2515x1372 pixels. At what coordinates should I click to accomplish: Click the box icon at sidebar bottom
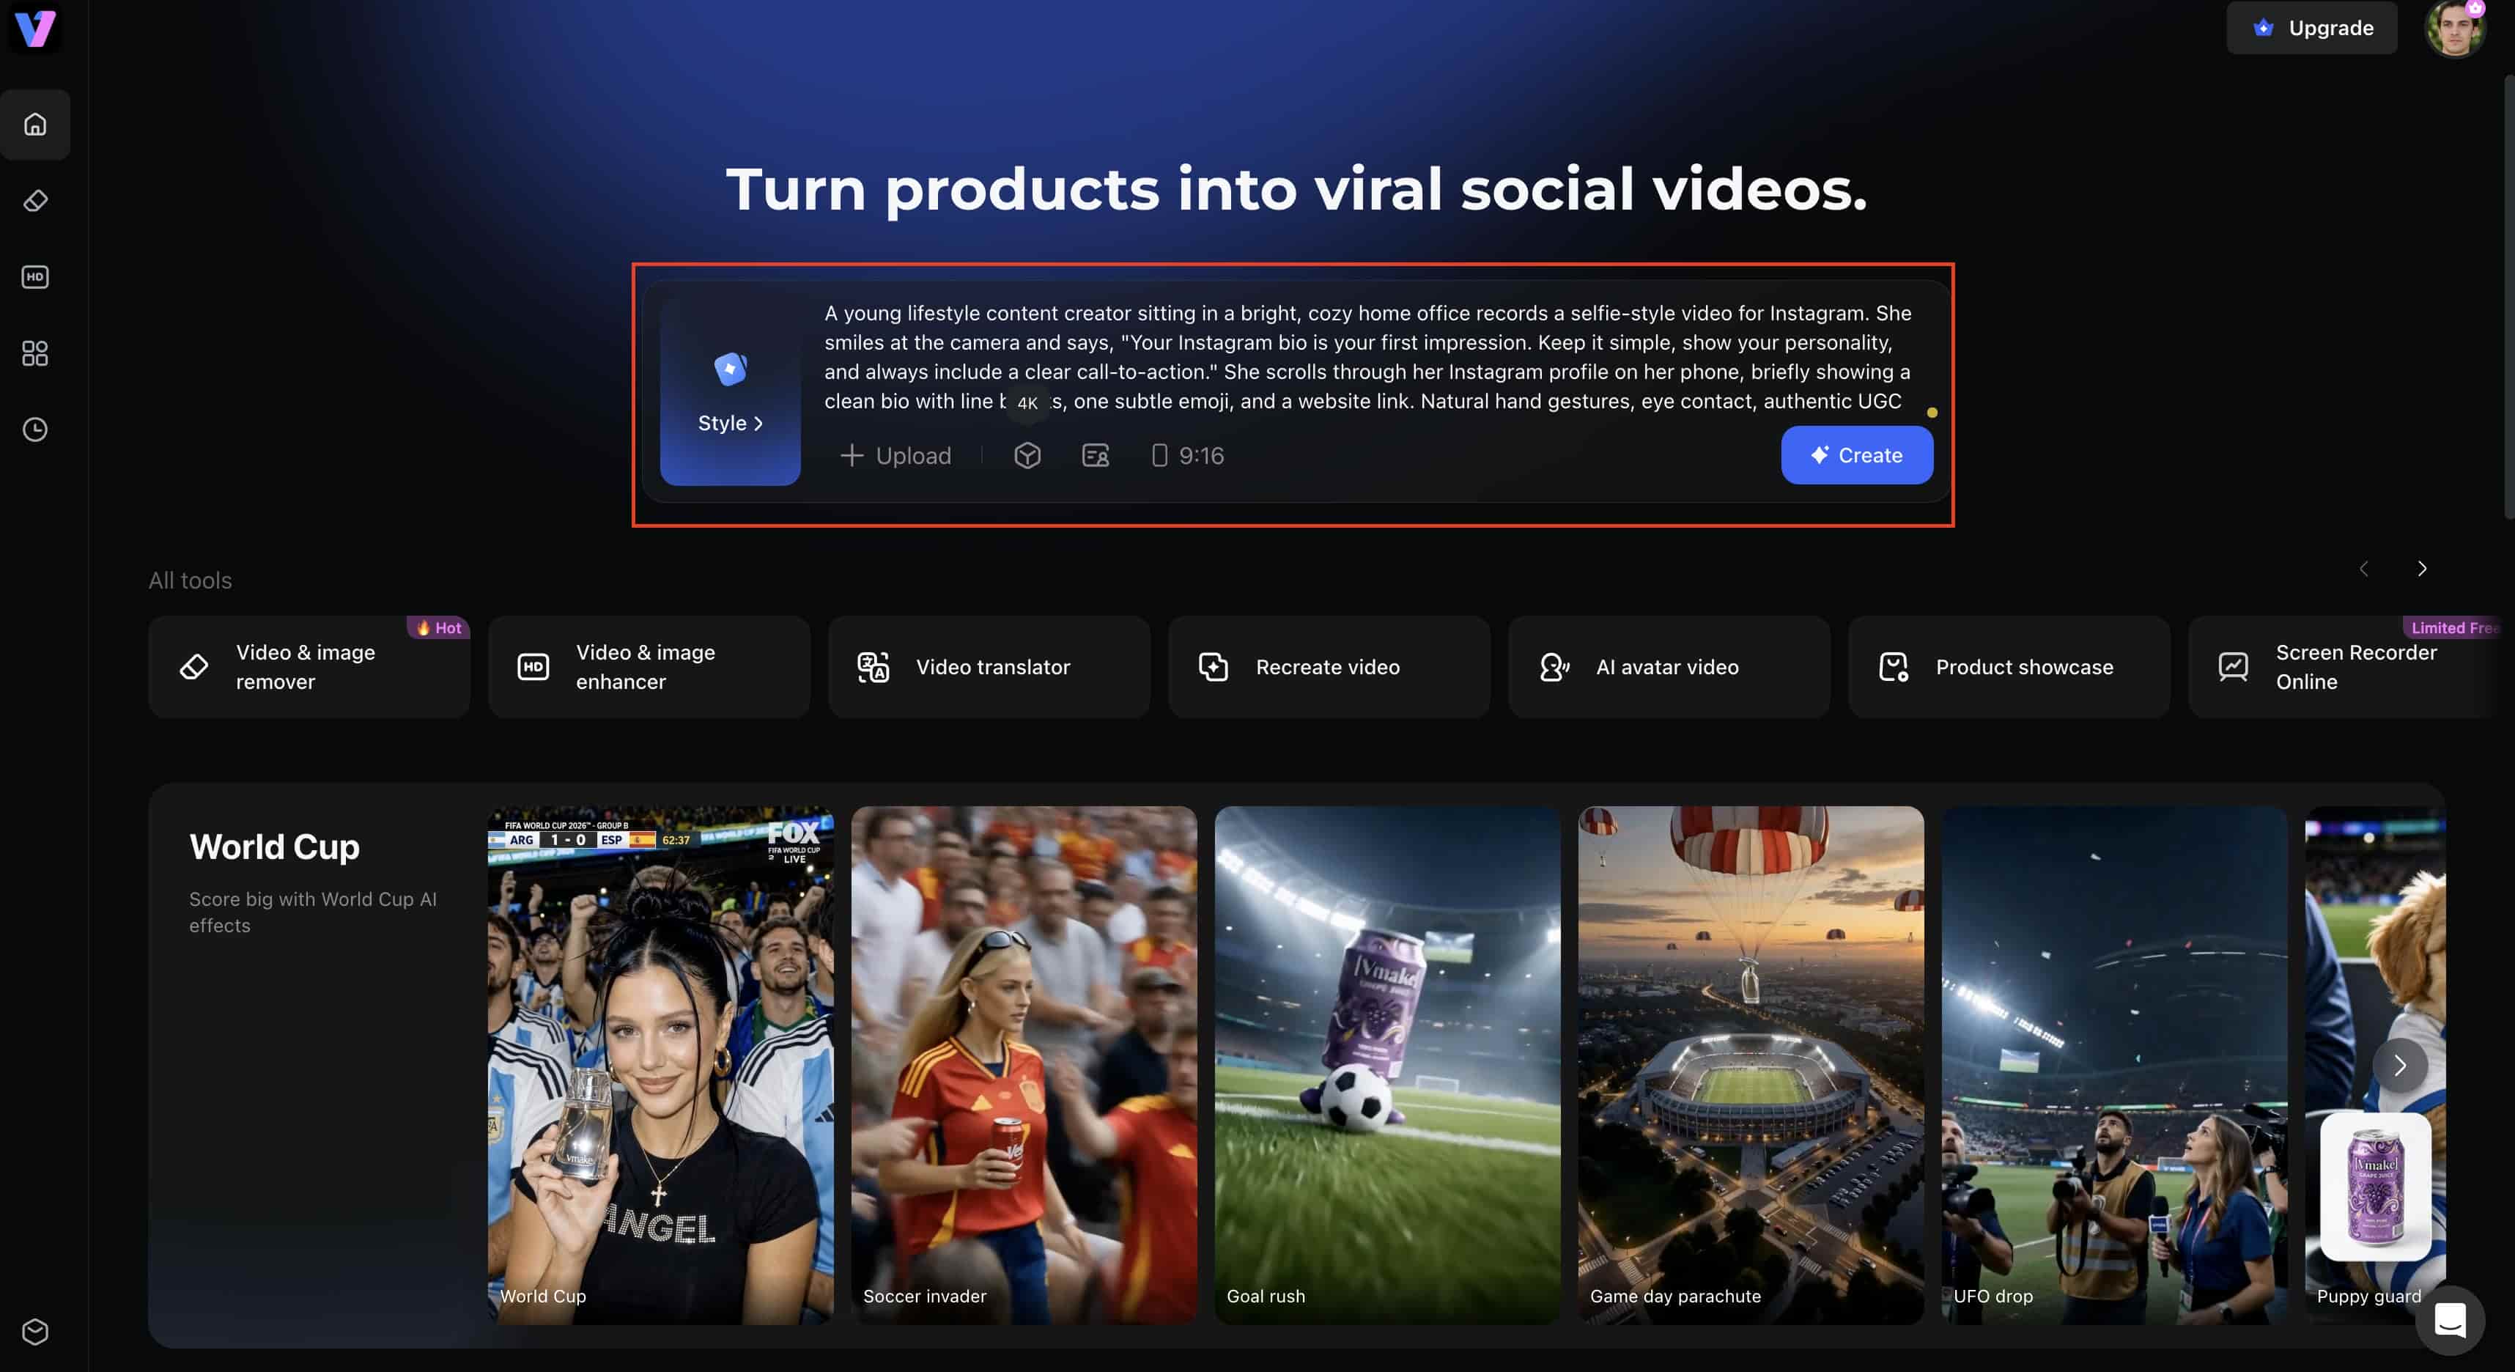tap(35, 1332)
